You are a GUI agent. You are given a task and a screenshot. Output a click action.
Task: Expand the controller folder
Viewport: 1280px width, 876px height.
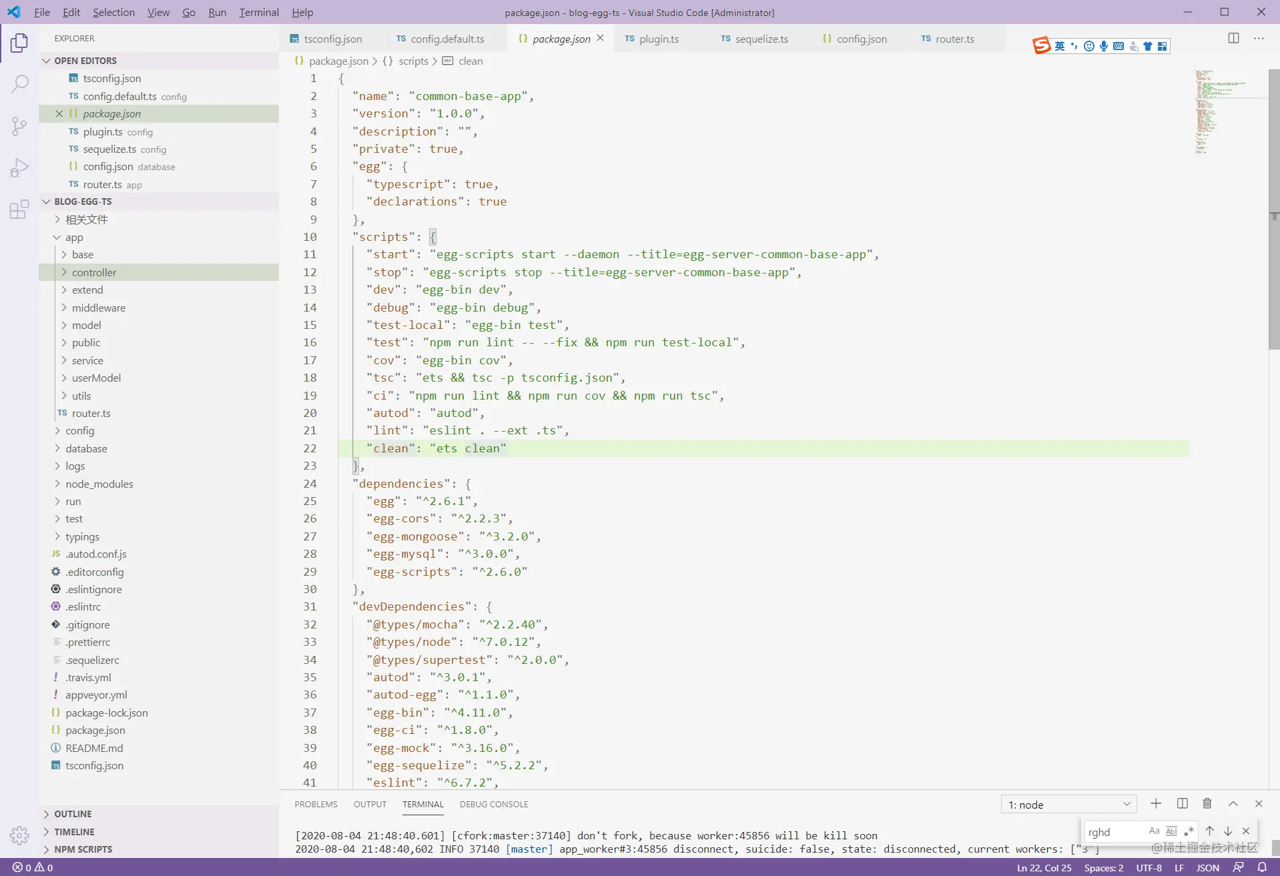coord(159,272)
